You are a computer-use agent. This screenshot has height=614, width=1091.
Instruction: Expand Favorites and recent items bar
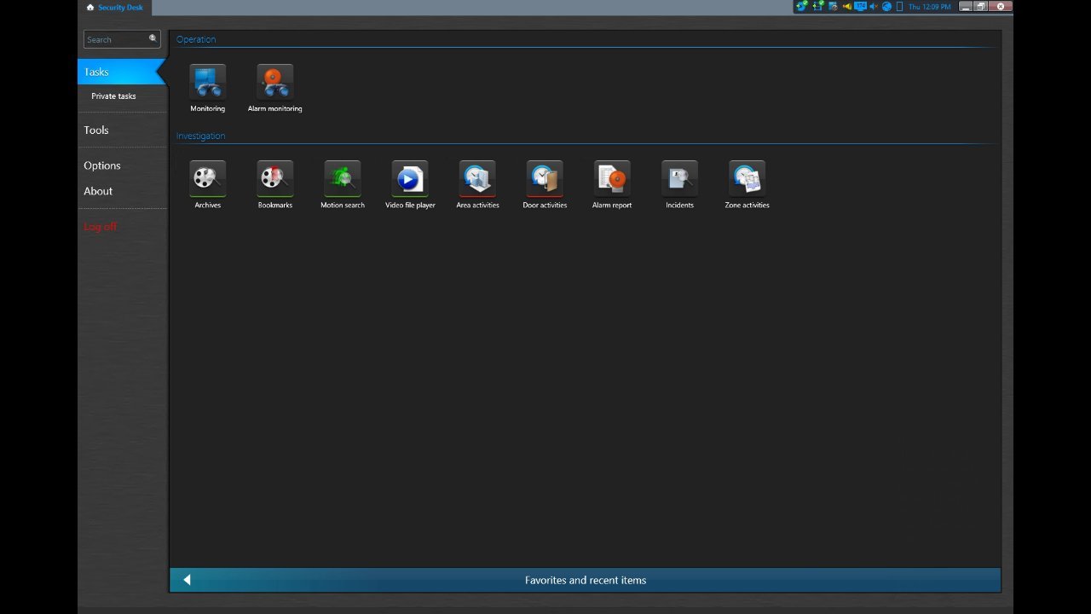[x=585, y=580]
